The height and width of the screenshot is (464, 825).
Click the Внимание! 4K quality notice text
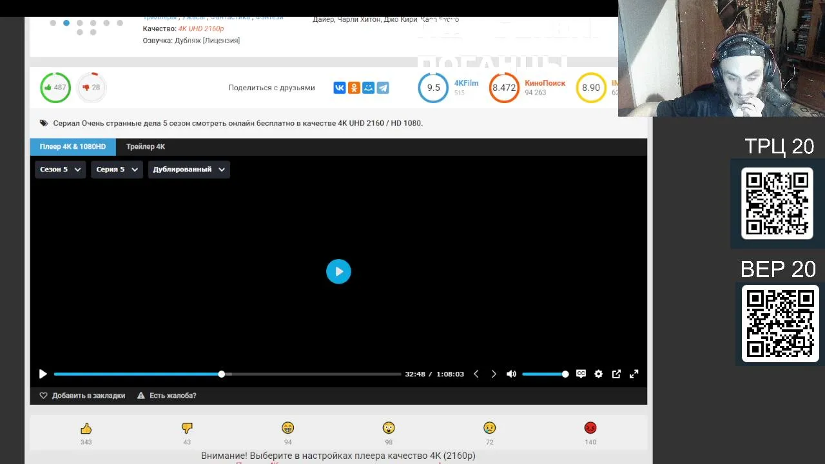pos(338,456)
